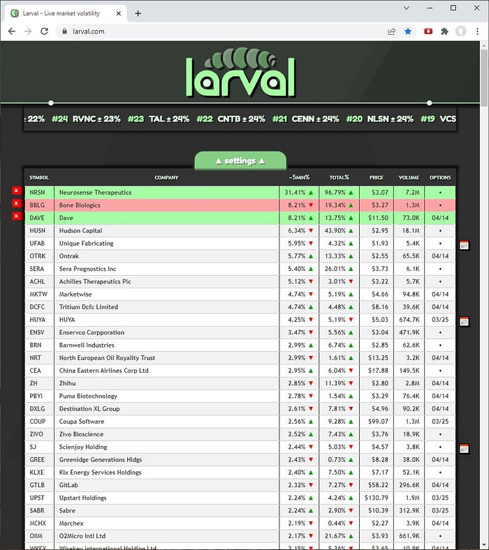
Task: Click ticker item #20 NLSN
Action: (x=380, y=119)
